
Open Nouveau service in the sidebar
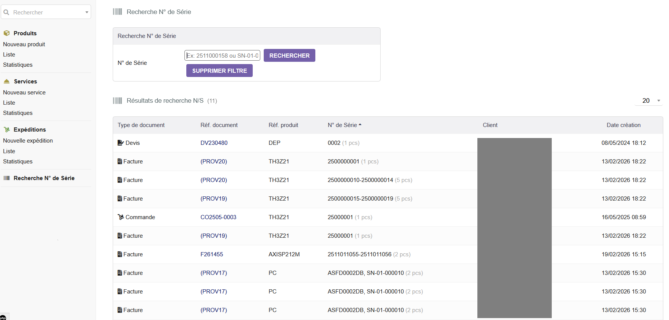(24, 93)
